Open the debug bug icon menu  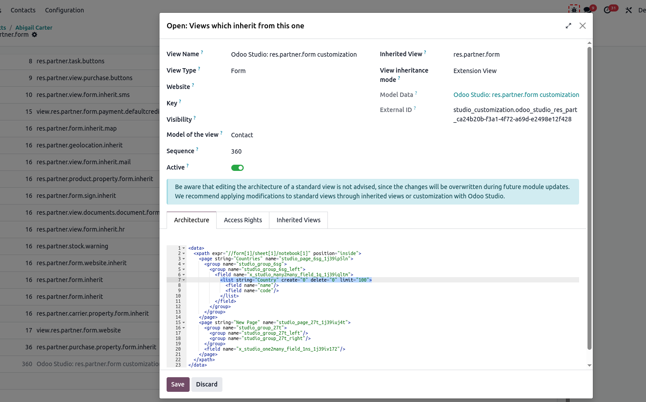point(574,9)
